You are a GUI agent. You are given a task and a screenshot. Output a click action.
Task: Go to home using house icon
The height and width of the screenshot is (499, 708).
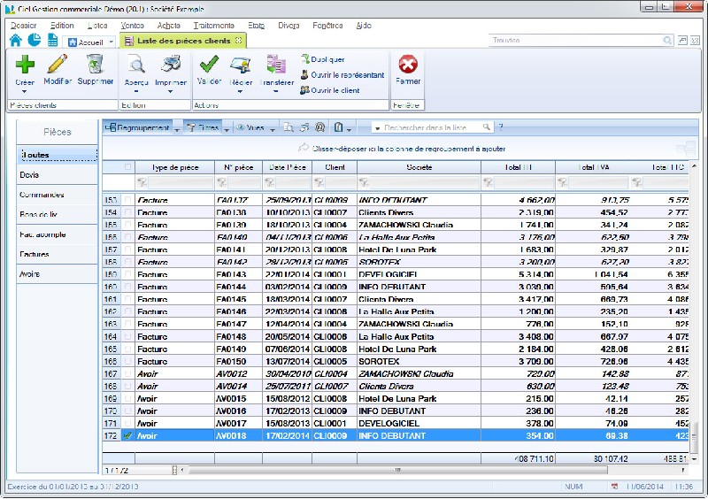click(x=15, y=41)
